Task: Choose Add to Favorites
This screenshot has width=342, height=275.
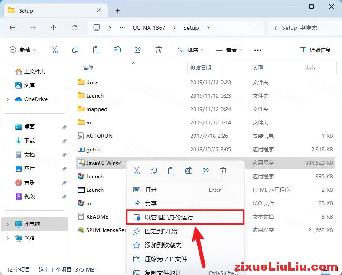Action: [186, 245]
